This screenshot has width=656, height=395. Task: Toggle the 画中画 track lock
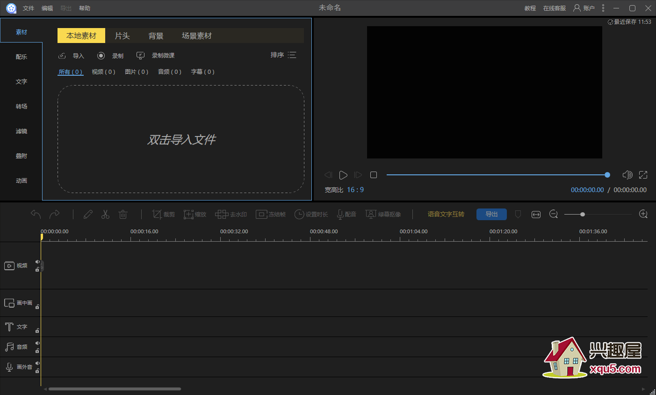click(x=37, y=307)
